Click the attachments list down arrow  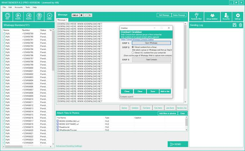[187, 130]
